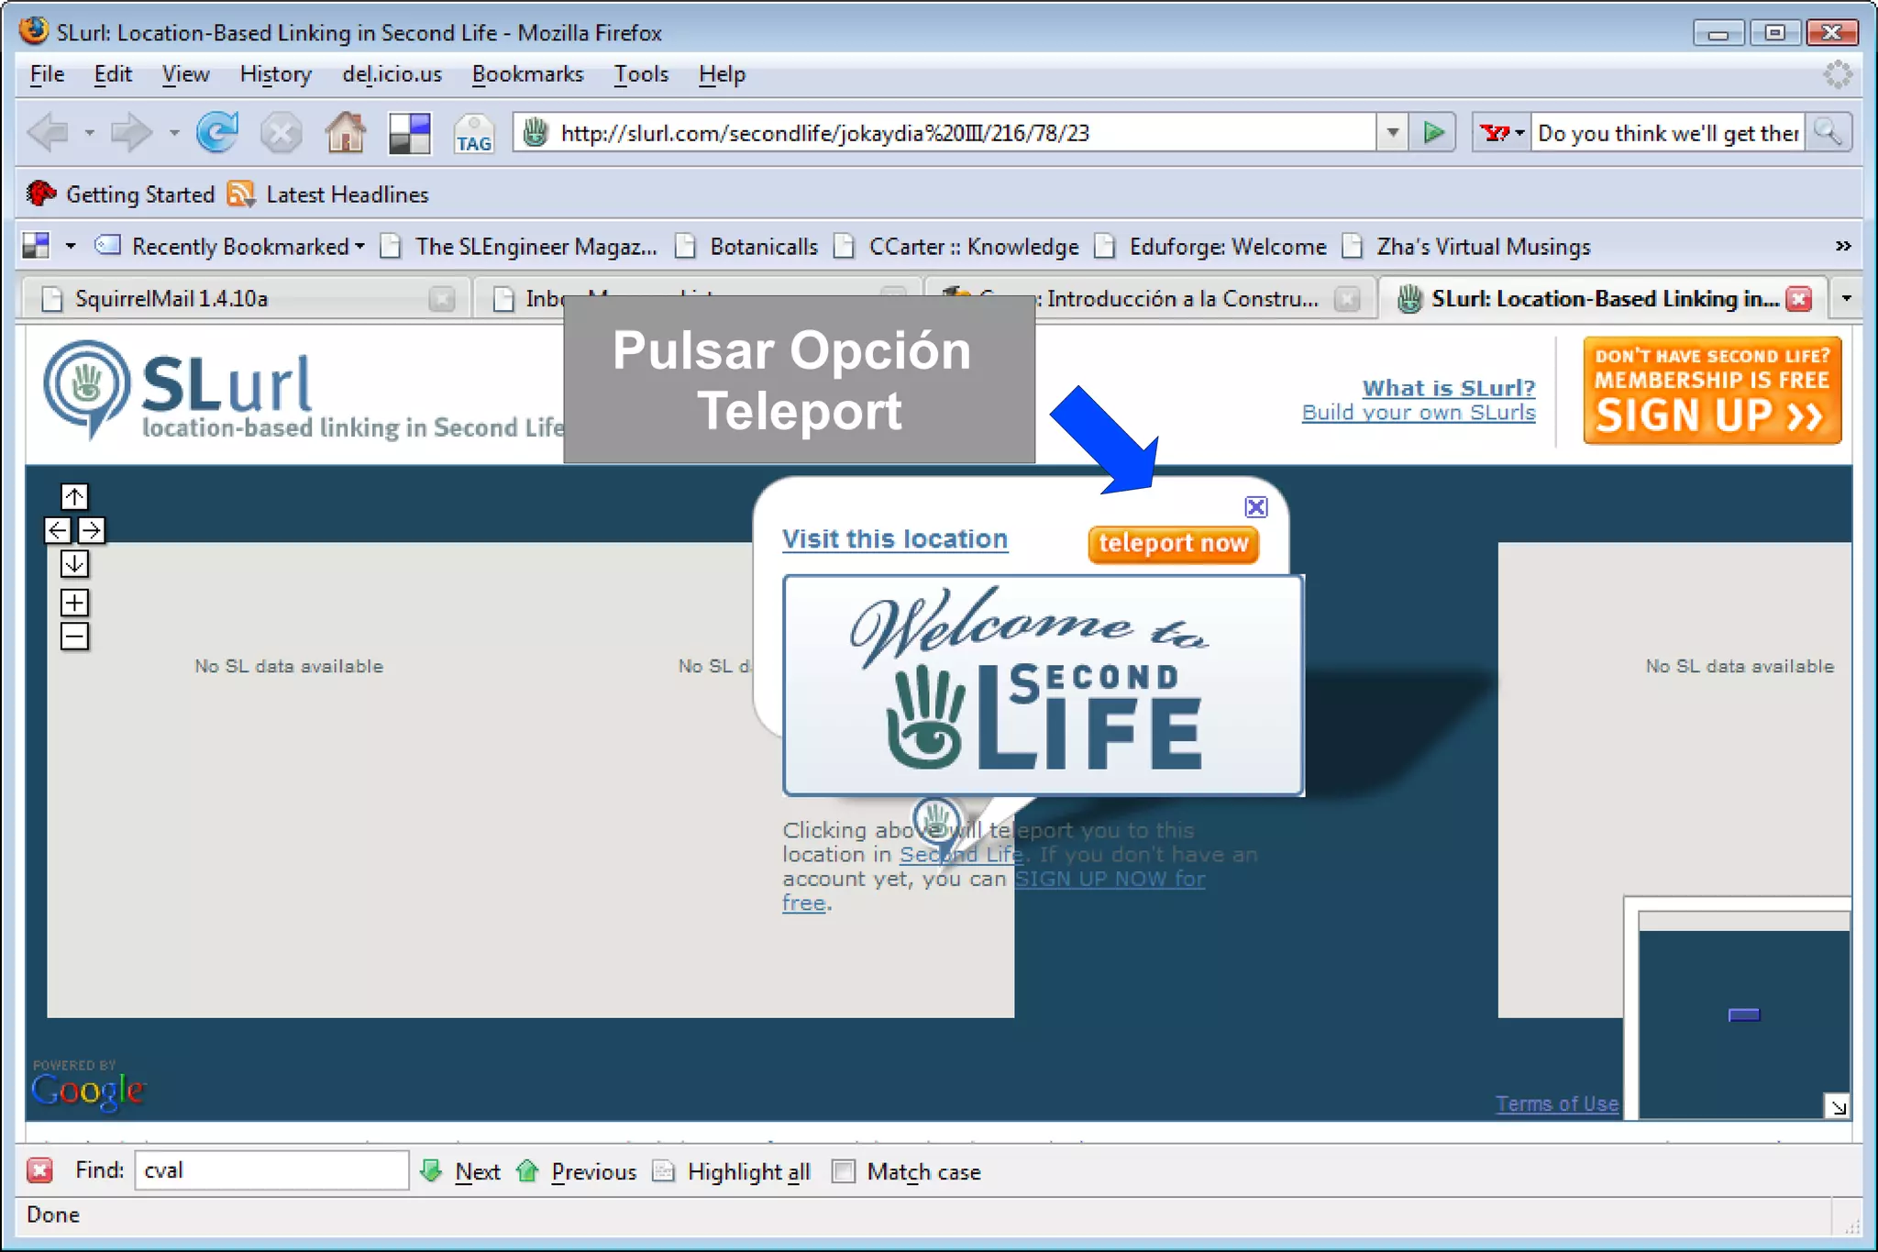Open the URL history dropdown arrow
Screen dimensions: 1878x1252
coord(1392,134)
